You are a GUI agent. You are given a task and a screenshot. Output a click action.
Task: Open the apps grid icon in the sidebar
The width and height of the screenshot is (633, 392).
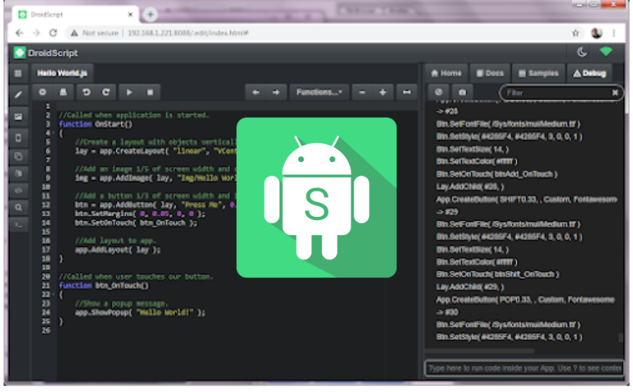pyautogui.click(x=18, y=73)
